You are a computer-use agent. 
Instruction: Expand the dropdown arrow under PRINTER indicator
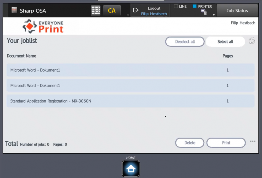pos(214,15)
